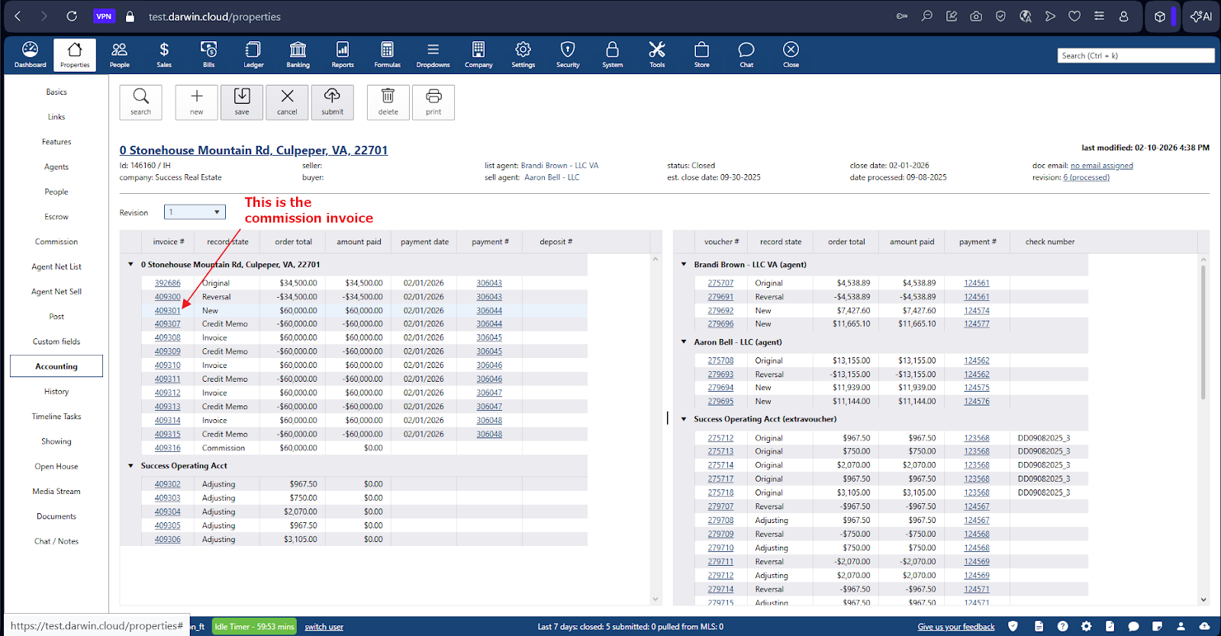Click the print toolbar icon

[x=433, y=102]
